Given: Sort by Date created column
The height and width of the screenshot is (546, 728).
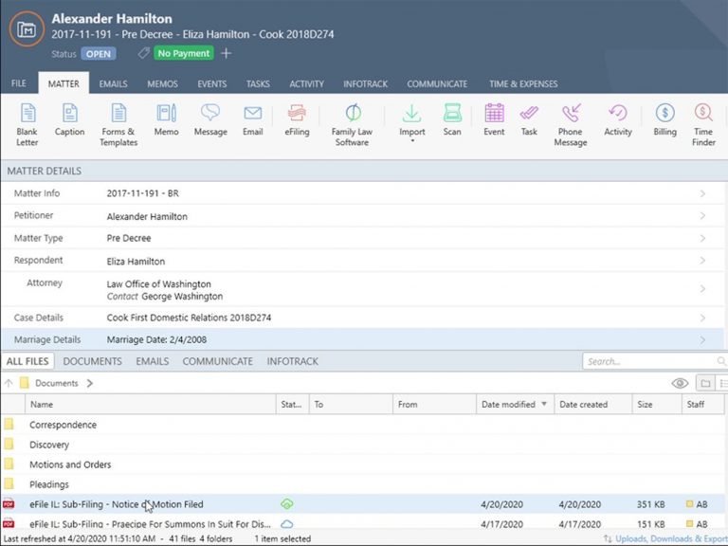Looking at the screenshot, I should pyautogui.click(x=592, y=405).
